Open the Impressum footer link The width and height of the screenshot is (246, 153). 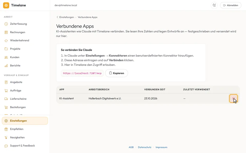pyautogui.click(x=161, y=147)
